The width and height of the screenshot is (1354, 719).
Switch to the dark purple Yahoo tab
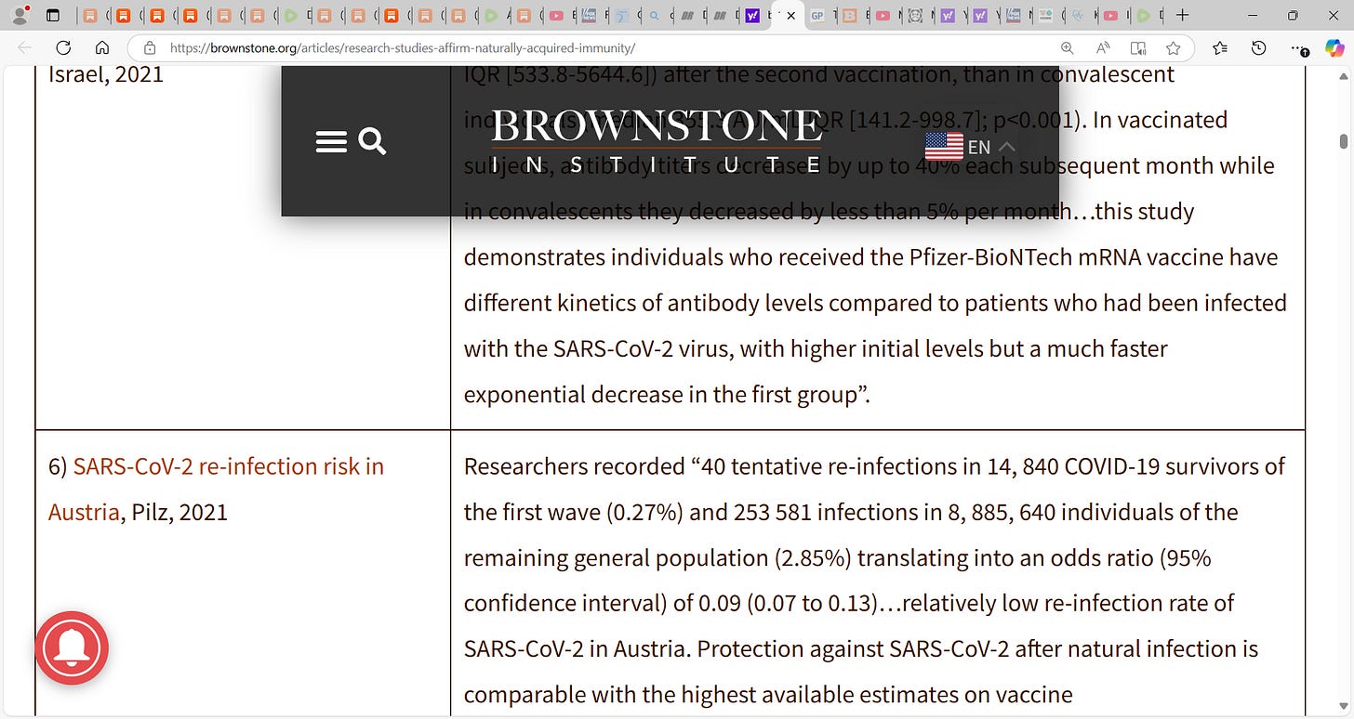click(753, 16)
